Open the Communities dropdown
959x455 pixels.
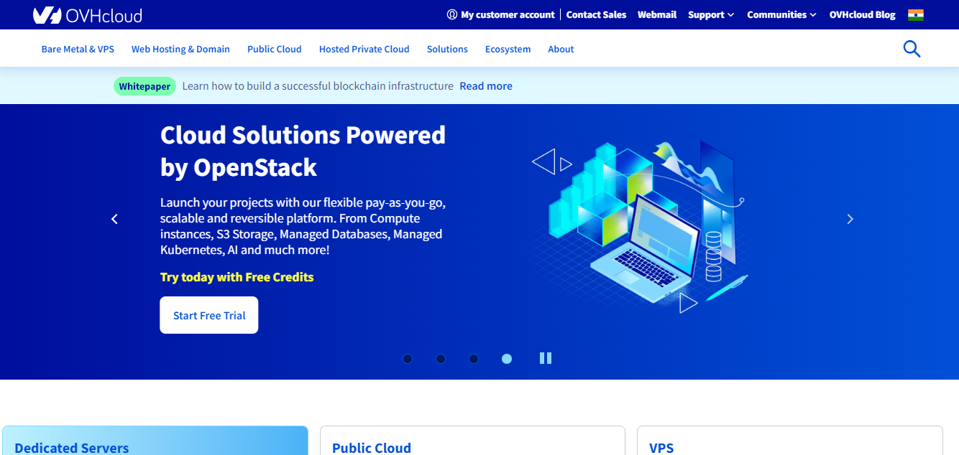point(781,14)
